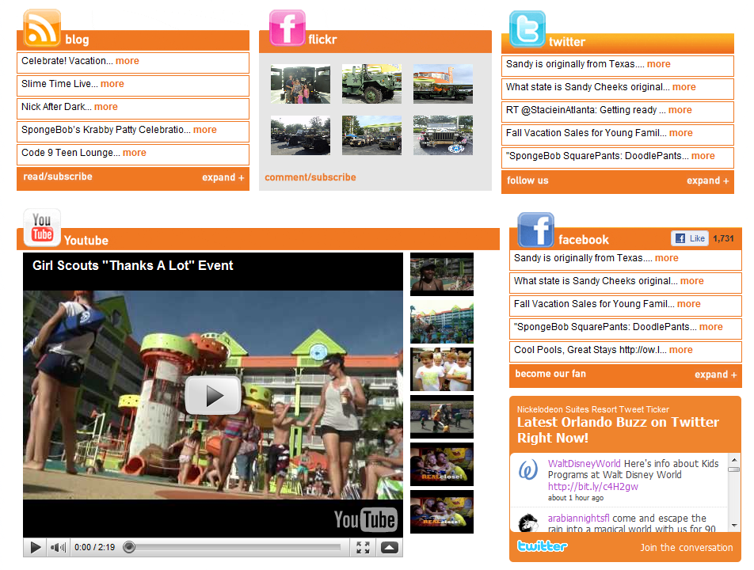Open more for SpongeBob's Krabby Patty Celebration post
The height and width of the screenshot is (570, 754).
tap(205, 130)
